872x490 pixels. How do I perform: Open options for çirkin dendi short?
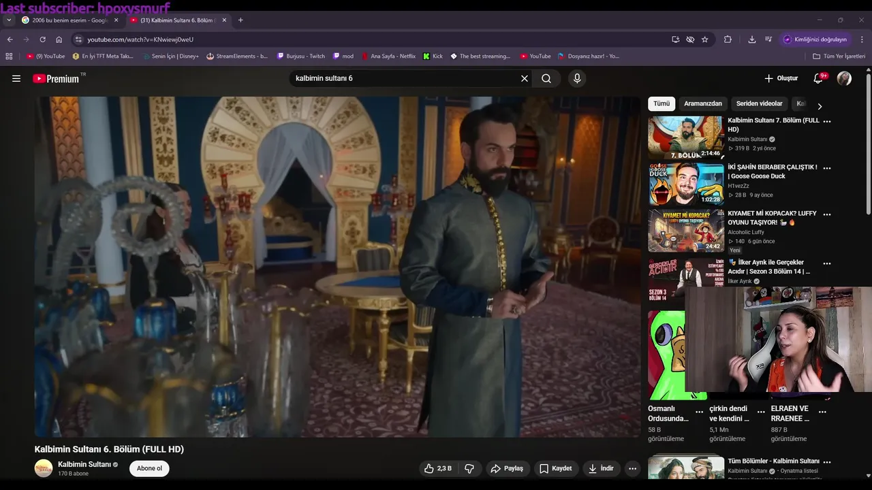click(761, 412)
